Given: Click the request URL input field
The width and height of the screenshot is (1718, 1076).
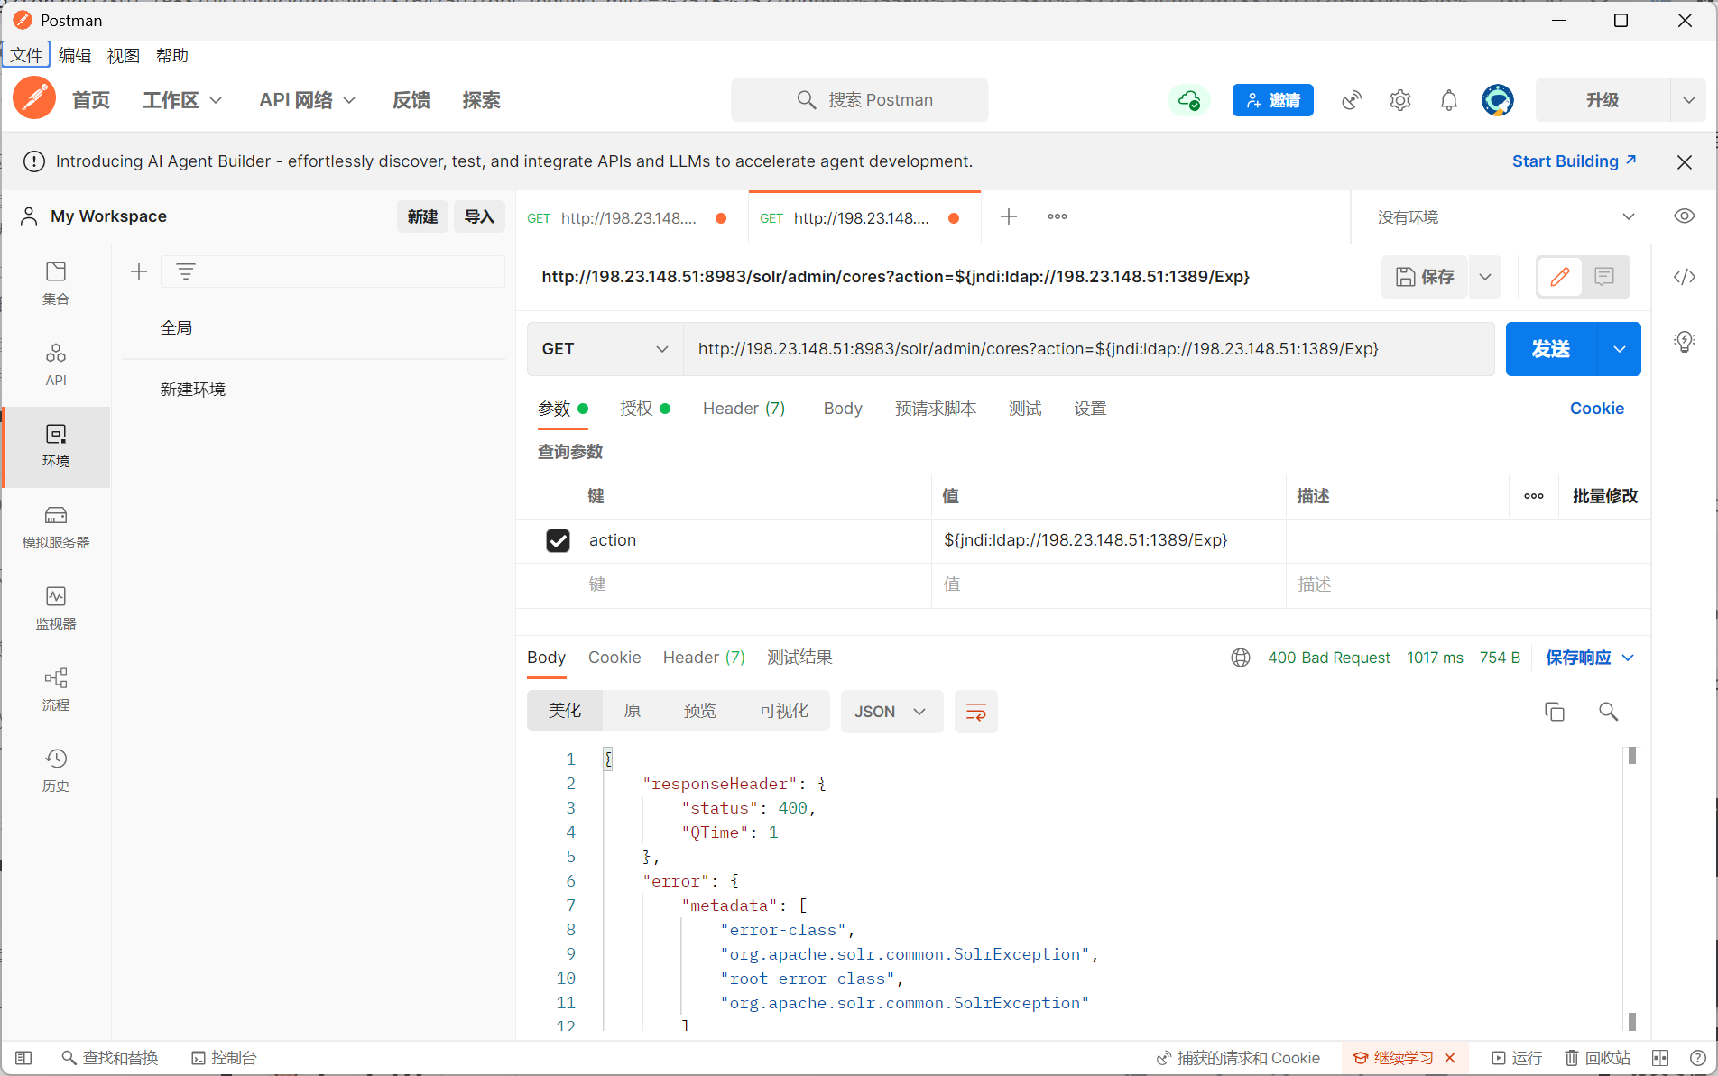Looking at the screenshot, I should tap(1088, 349).
